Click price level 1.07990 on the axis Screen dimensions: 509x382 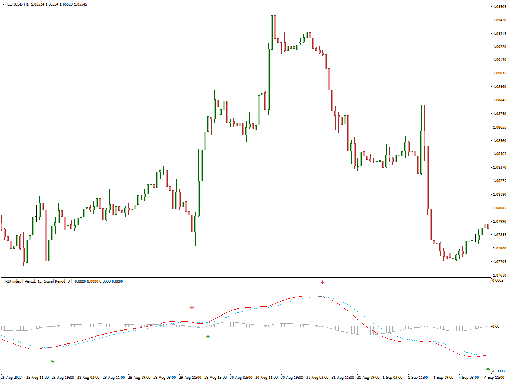499,222
